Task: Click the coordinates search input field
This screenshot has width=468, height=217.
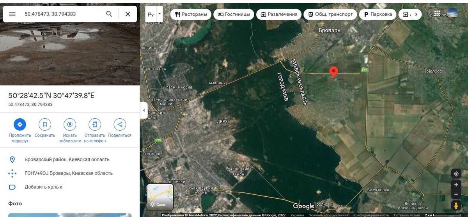Action: coord(62,14)
